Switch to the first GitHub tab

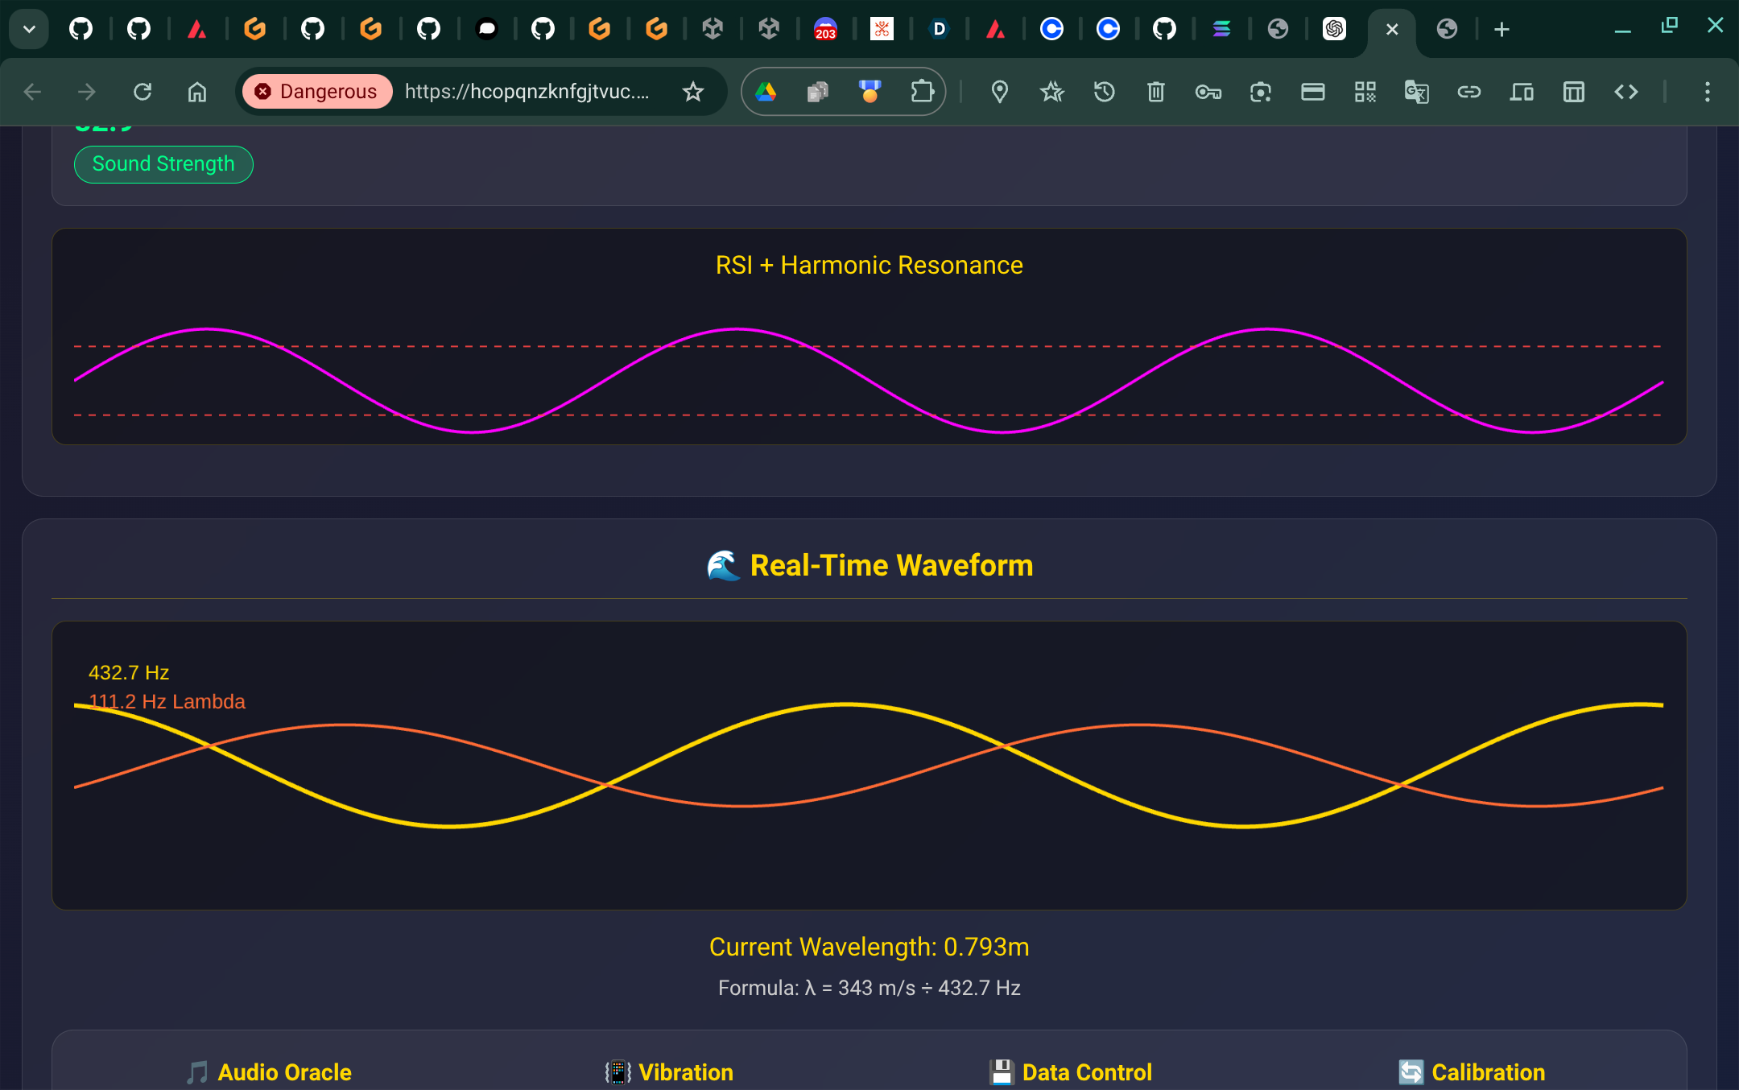81,30
